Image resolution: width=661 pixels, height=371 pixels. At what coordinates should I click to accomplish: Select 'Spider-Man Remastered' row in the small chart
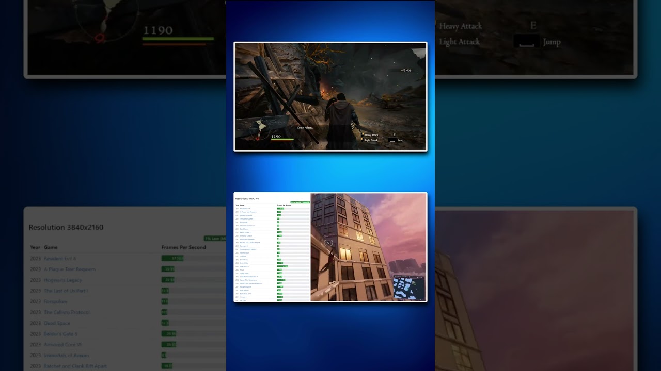click(272, 280)
